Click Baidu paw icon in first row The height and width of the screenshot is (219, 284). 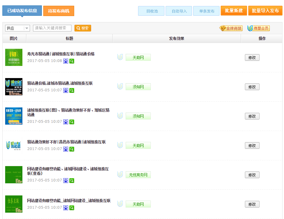point(66,61)
